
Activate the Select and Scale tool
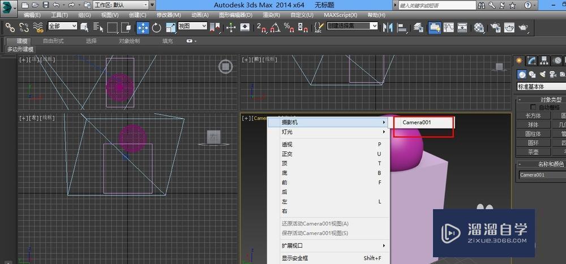(x=170, y=27)
